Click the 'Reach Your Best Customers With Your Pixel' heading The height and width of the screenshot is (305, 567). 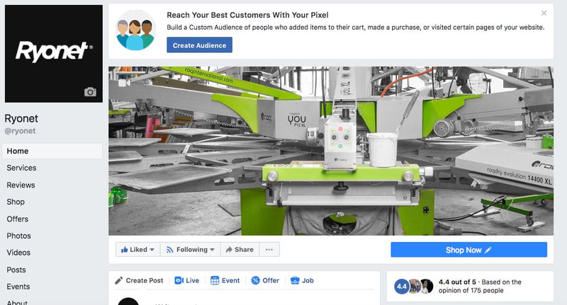coord(247,15)
